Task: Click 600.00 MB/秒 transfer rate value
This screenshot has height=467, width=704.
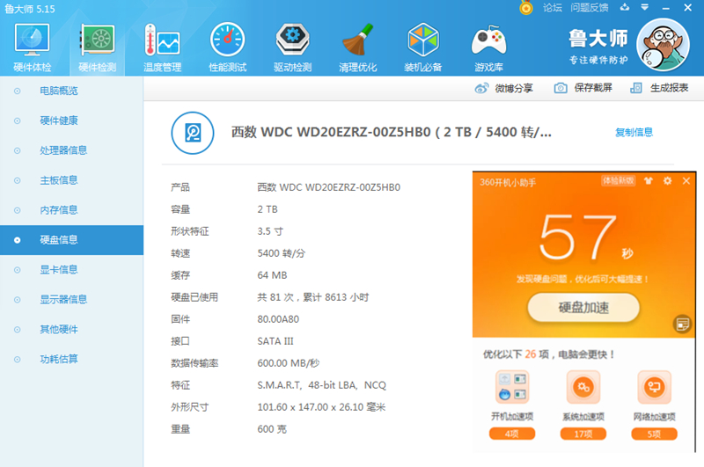Action: (x=289, y=363)
